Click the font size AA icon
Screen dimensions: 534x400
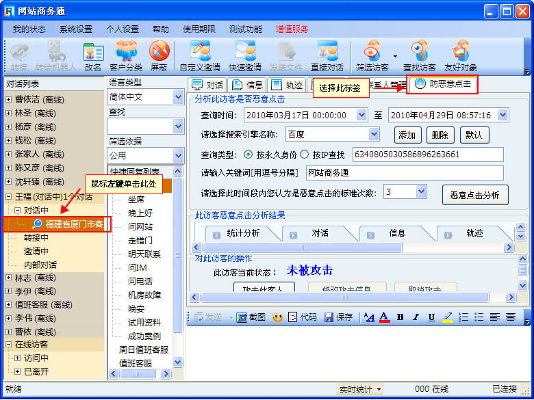coord(369,317)
